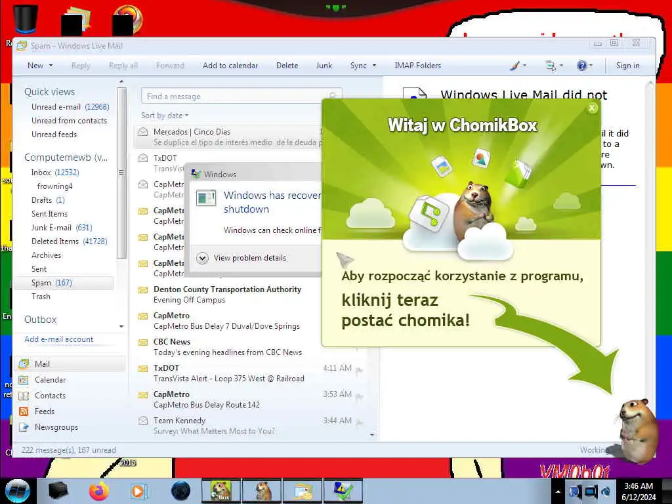
Task: Switch to Feeds view
Action: coord(45,411)
